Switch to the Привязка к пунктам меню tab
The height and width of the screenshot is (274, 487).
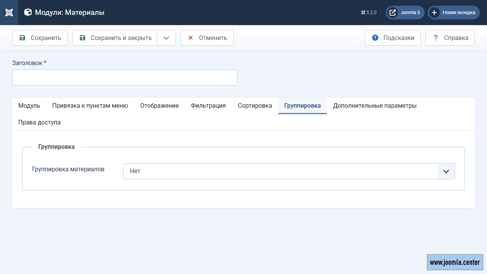pyautogui.click(x=90, y=106)
